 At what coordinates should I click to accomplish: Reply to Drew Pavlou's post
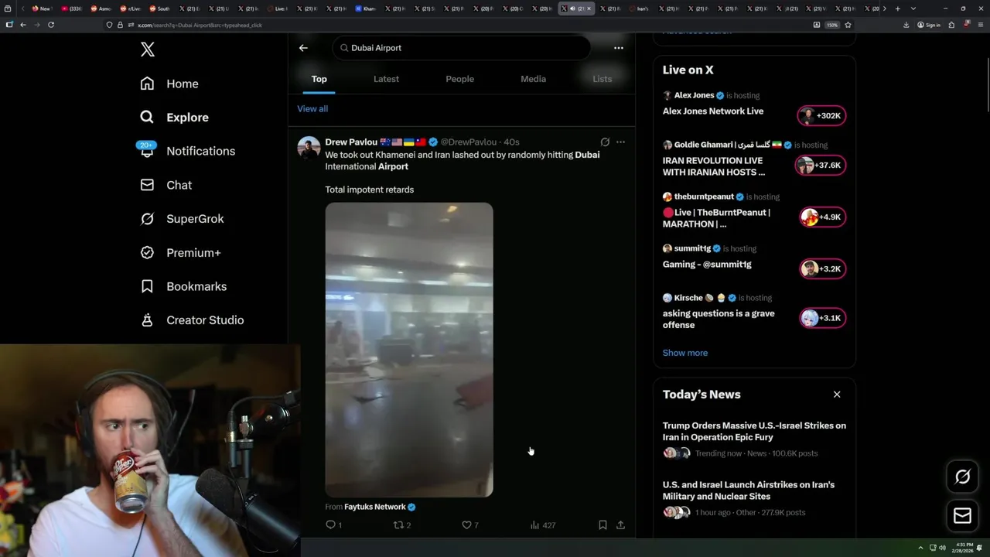333,525
